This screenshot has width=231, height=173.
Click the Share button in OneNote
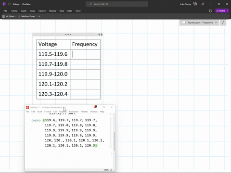(x=221, y=11)
